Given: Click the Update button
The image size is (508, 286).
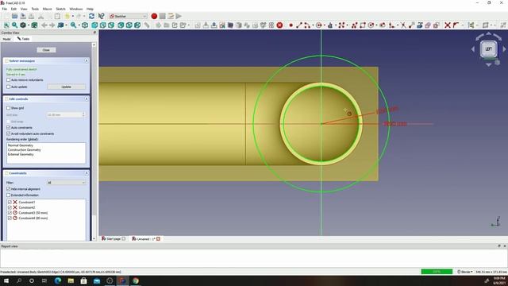Looking at the screenshot, I should click(x=67, y=87).
